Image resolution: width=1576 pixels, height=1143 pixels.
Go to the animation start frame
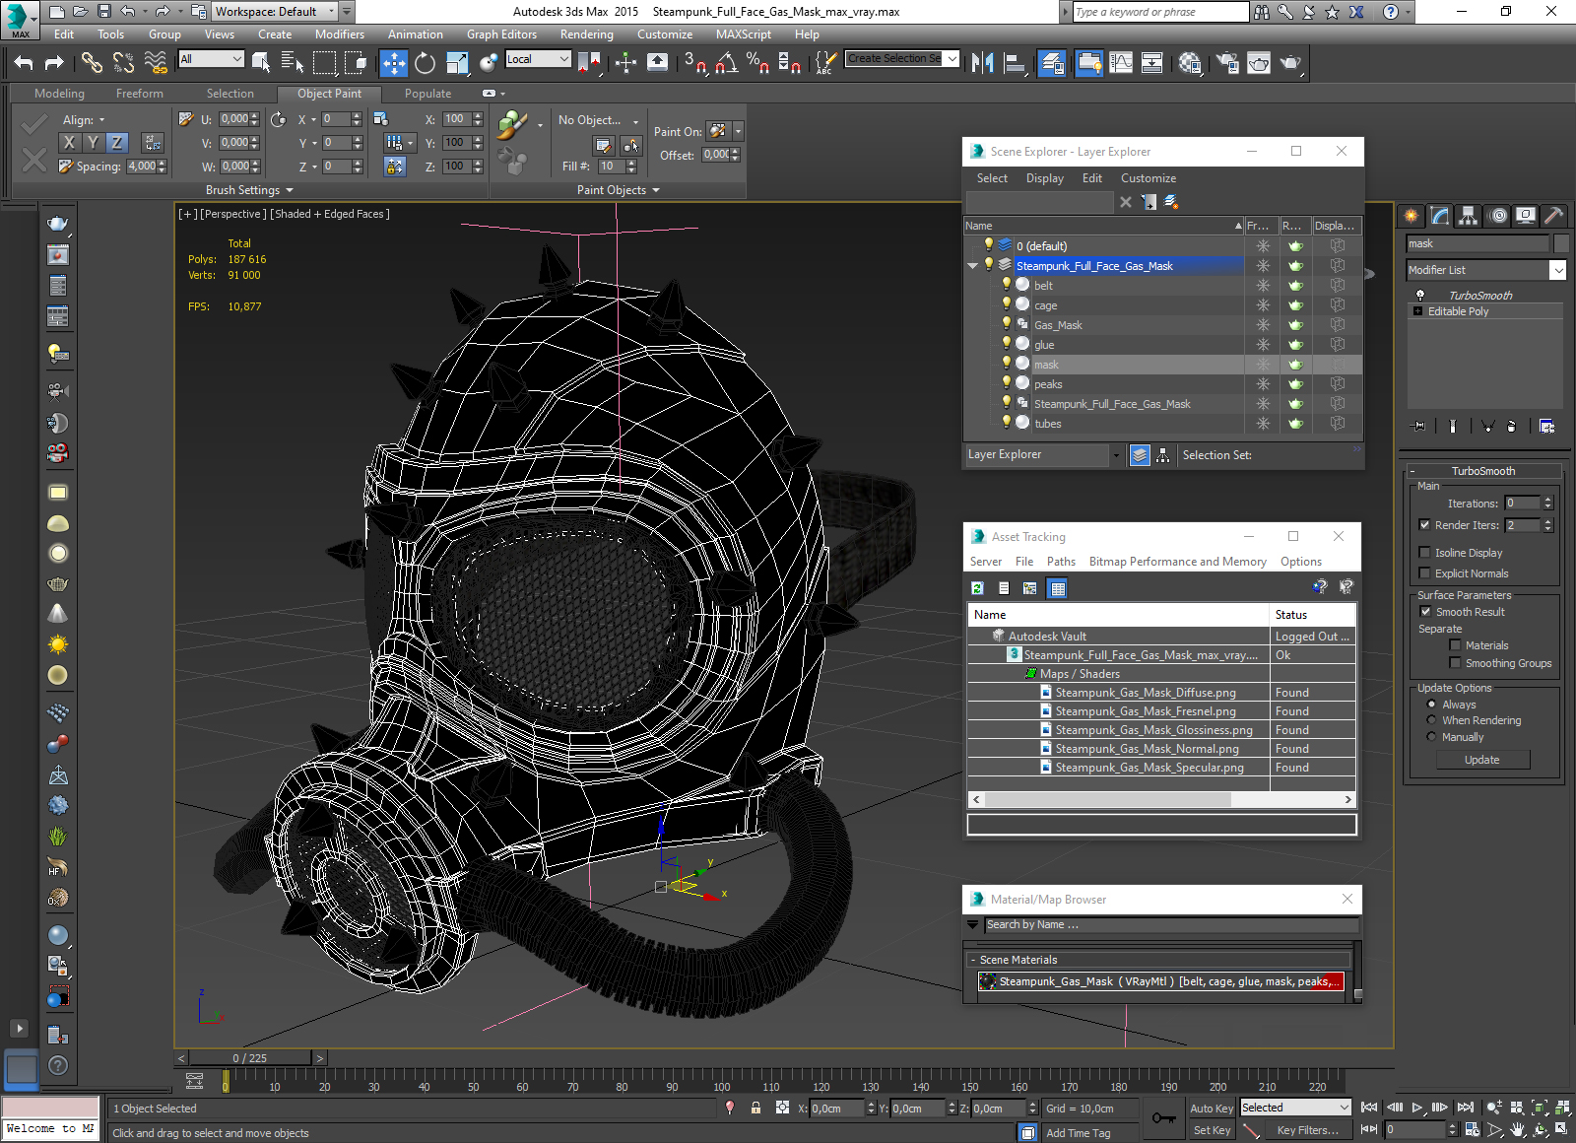tap(1369, 1108)
